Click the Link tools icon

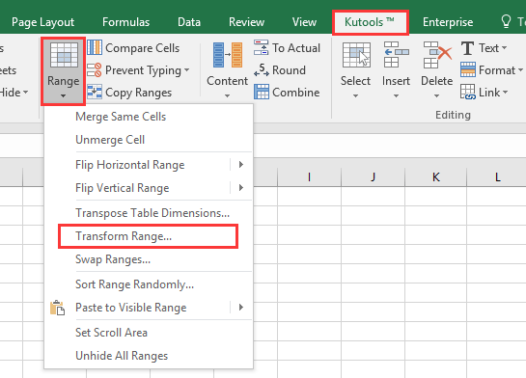pos(468,93)
